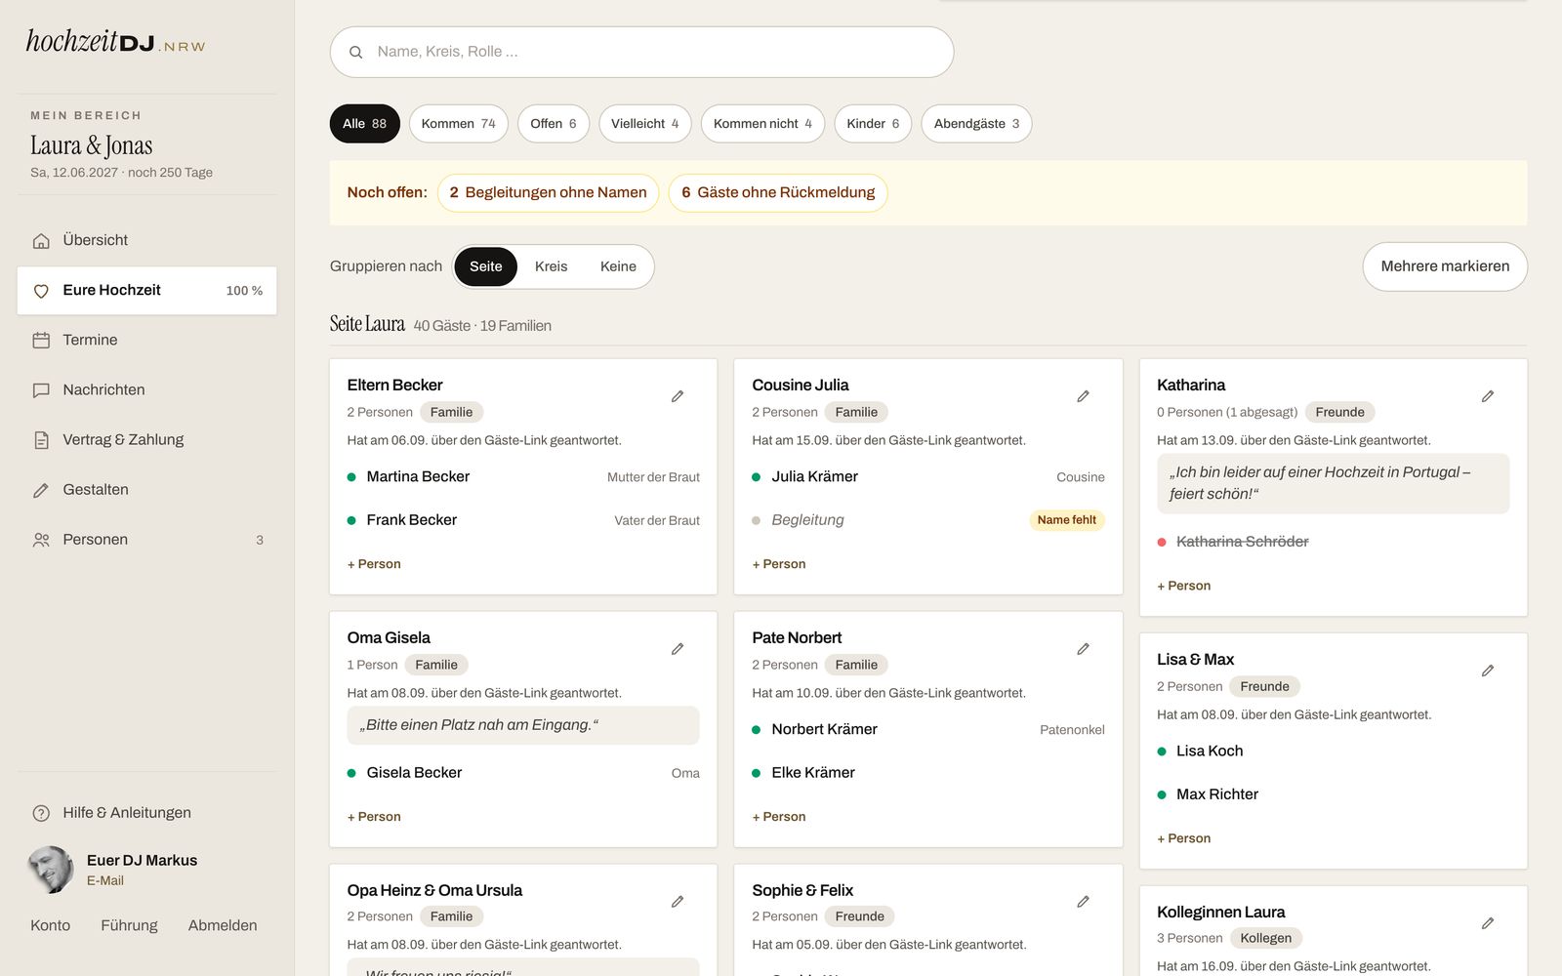The width and height of the screenshot is (1562, 976).
Task: Add a person to Eltern Becker
Action: coord(374,564)
